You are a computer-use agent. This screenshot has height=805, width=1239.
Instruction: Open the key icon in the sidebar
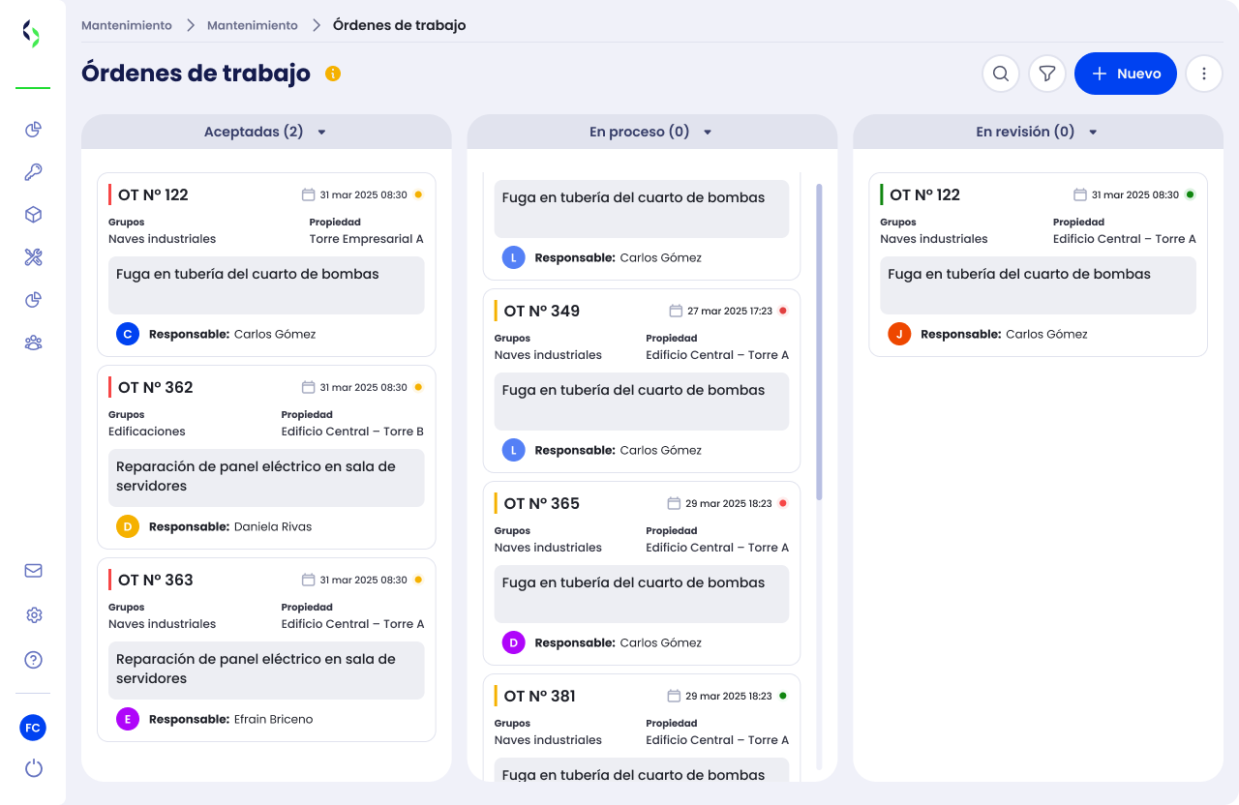click(x=33, y=172)
